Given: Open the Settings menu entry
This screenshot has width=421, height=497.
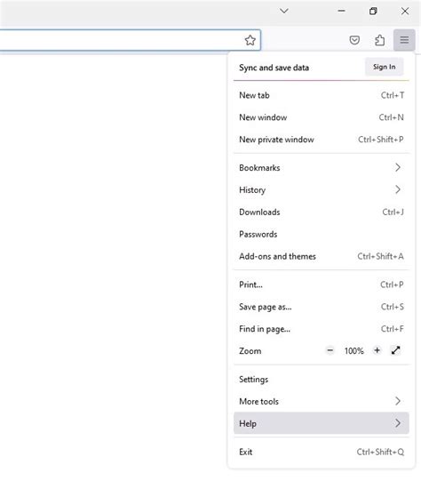Looking at the screenshot, I should 322,379.
